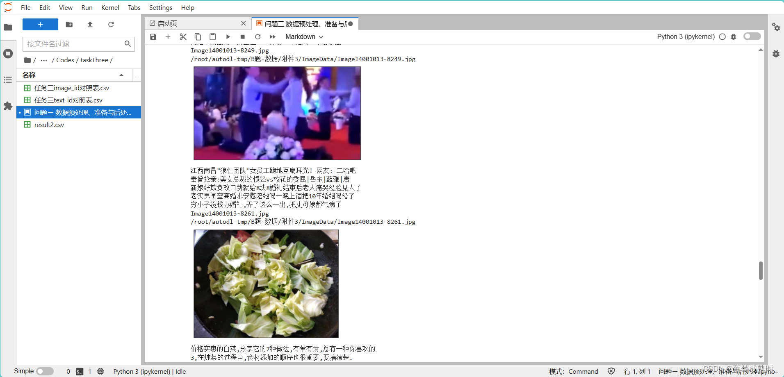Open running terminals and kernels panel
The height and width of the screenshot is (377, 784).
click(x=8, y=54)
